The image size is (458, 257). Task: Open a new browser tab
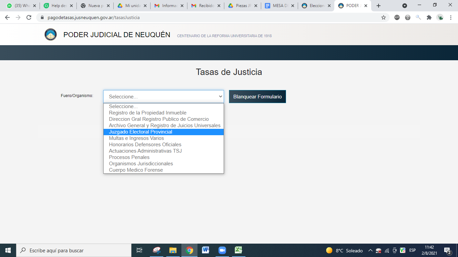click(x=379, y=6)
